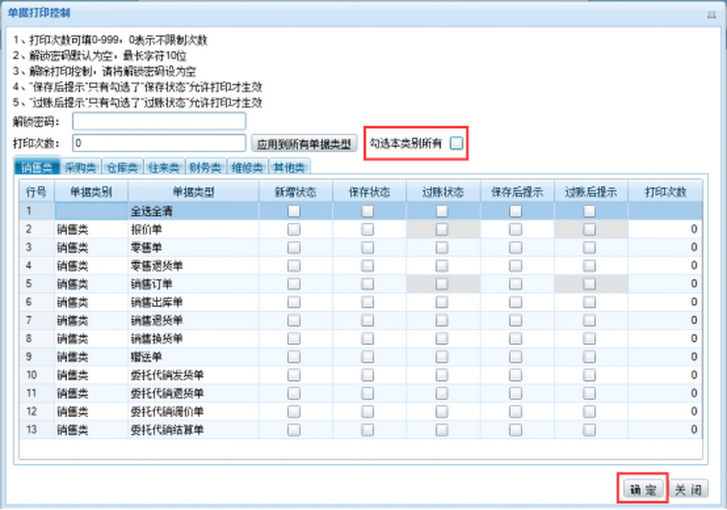727x510 pixels.
Task: Toggle 过账状态 for 零售单
Action: (x=442, y=248)
